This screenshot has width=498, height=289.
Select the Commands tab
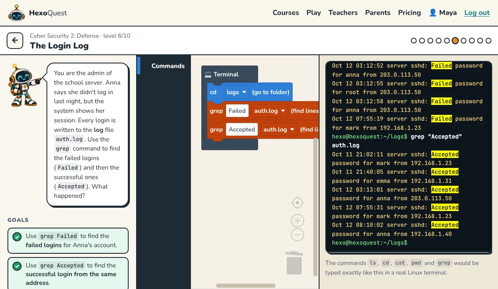(164, 66)
